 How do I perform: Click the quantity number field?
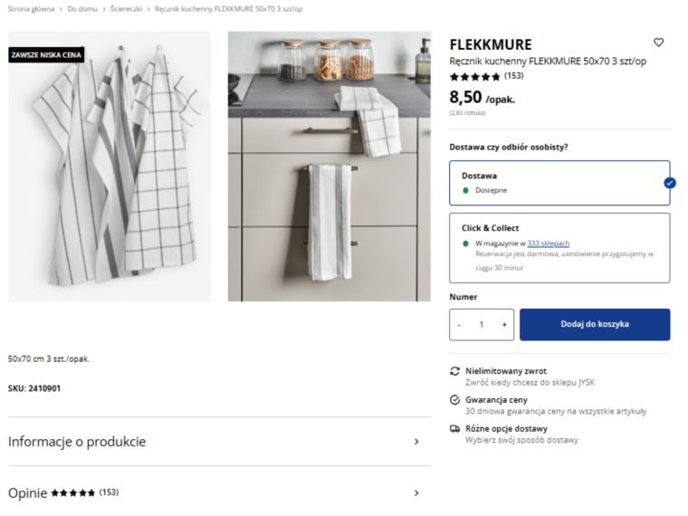coord(482,324)
